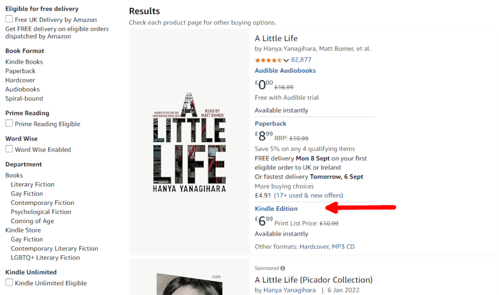Open the ratings breakdown chevron next to stars
Viewport: 499px width, 295px height.
(x=286, y=60)
